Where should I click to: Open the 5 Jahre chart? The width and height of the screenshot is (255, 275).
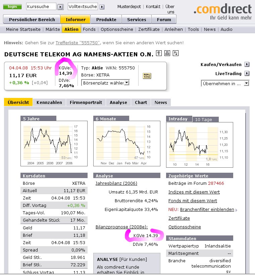pos(54,143)
